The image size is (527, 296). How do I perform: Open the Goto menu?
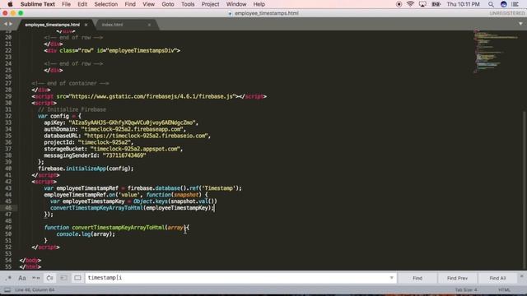pos(168,4)
